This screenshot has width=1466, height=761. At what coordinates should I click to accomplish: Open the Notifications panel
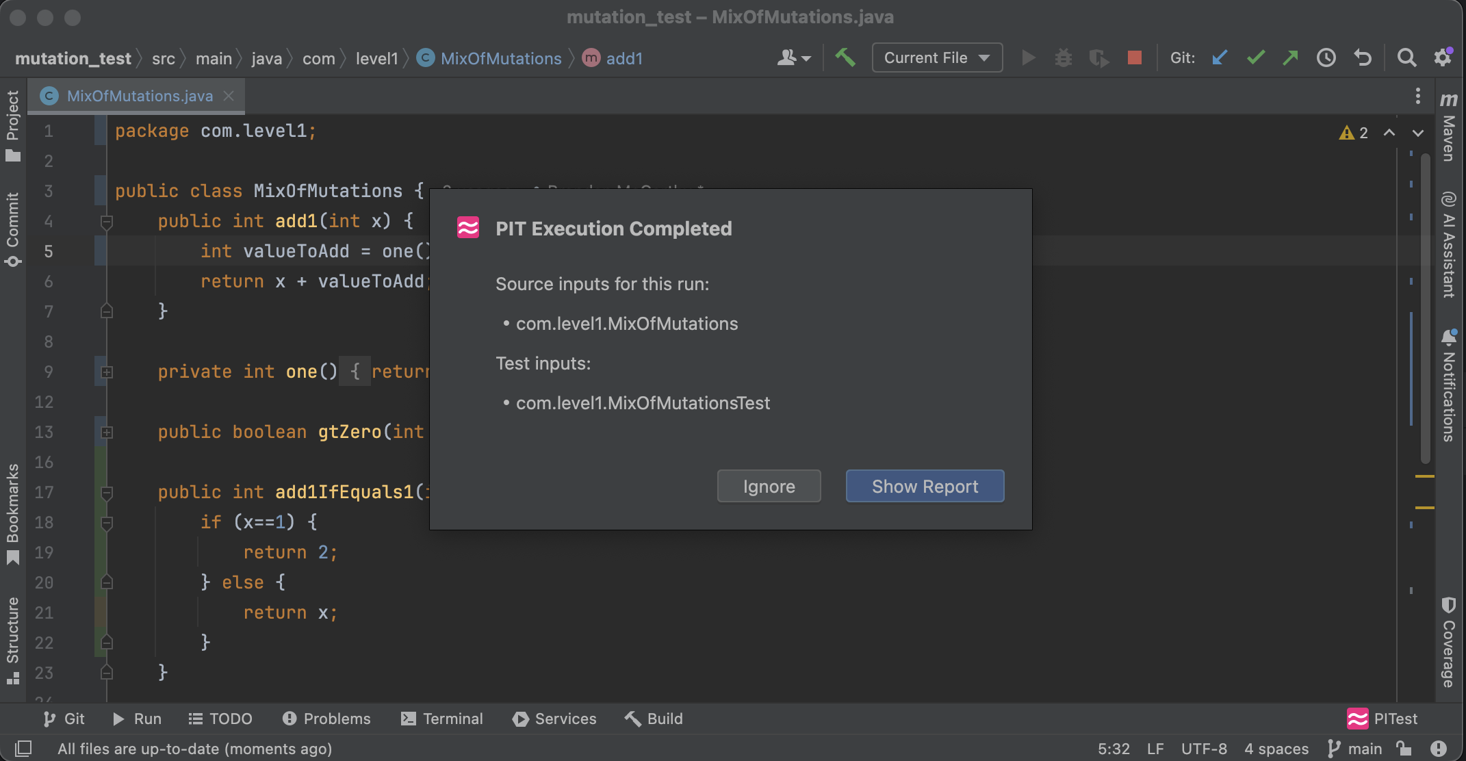[1449, 385]
